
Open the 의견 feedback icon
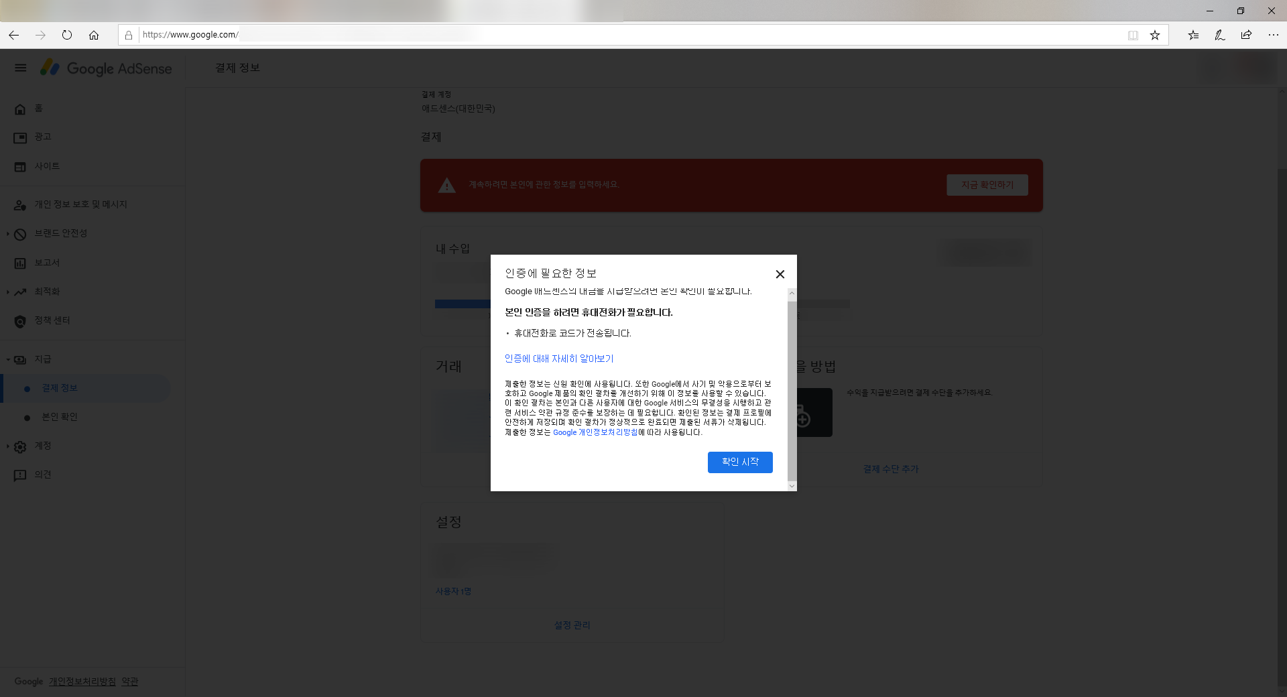coord(20,475)
